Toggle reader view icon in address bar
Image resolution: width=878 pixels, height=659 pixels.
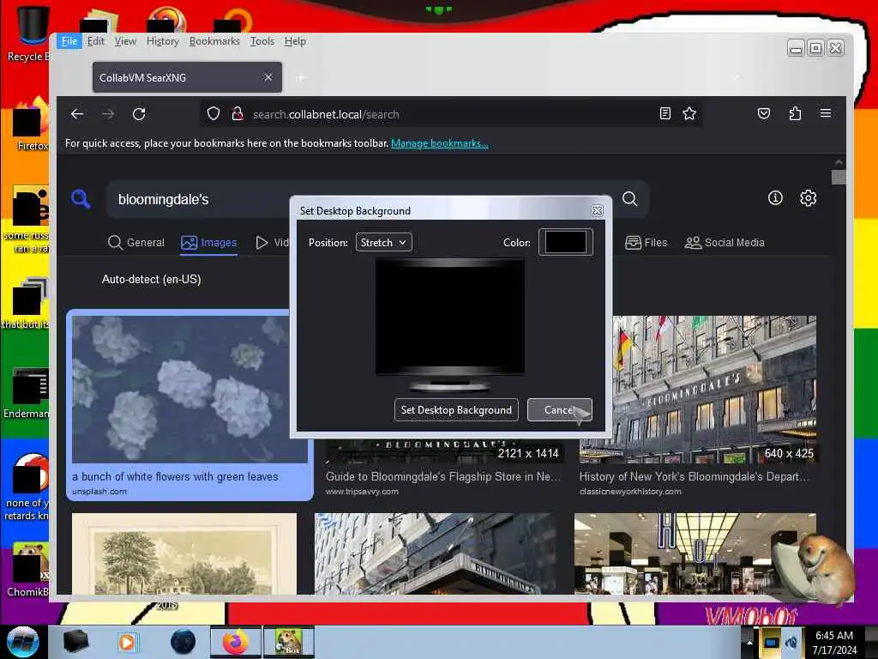[665, 114]
